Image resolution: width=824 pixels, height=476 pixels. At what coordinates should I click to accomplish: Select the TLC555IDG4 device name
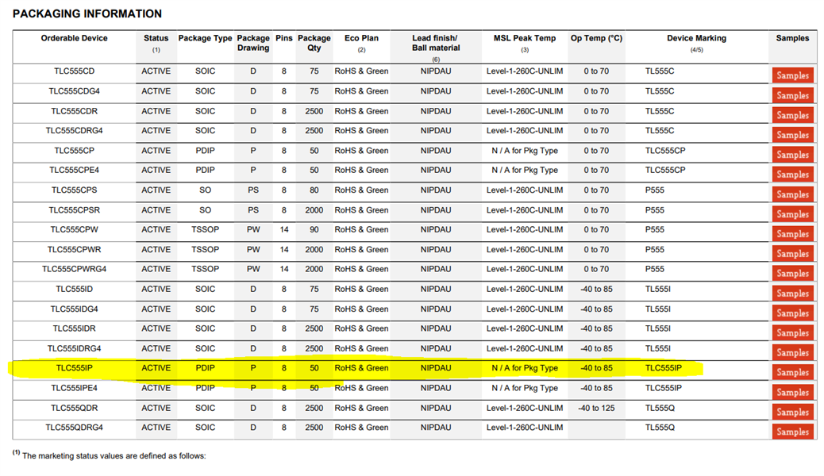[x=74, y=309]
